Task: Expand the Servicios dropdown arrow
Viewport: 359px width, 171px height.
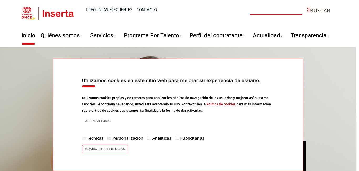Action: point(115,36)
